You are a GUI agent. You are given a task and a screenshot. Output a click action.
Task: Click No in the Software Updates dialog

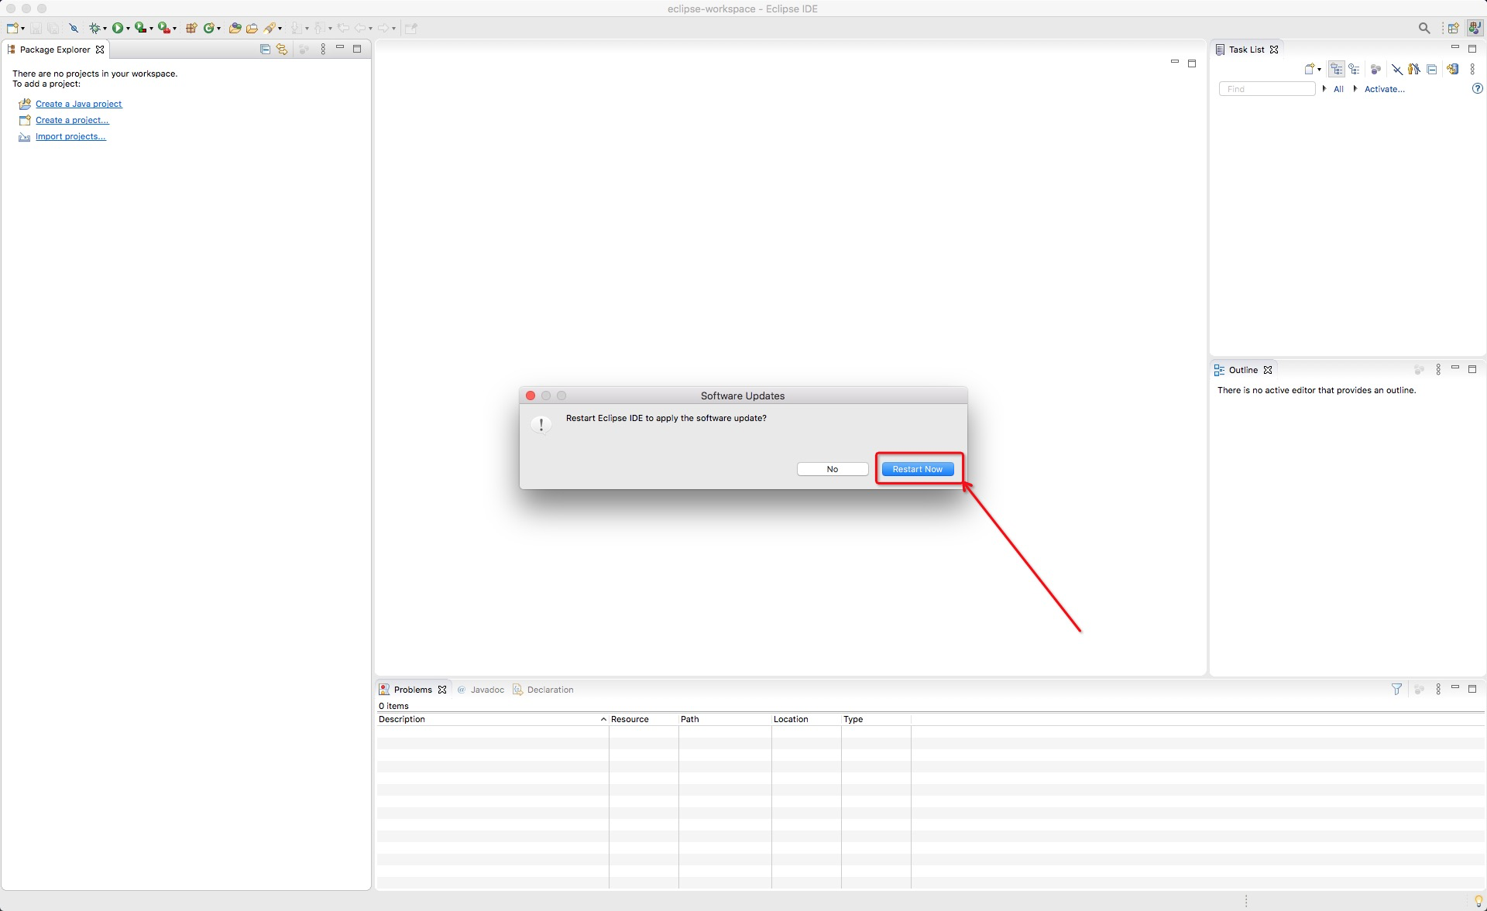coord(833,469)
